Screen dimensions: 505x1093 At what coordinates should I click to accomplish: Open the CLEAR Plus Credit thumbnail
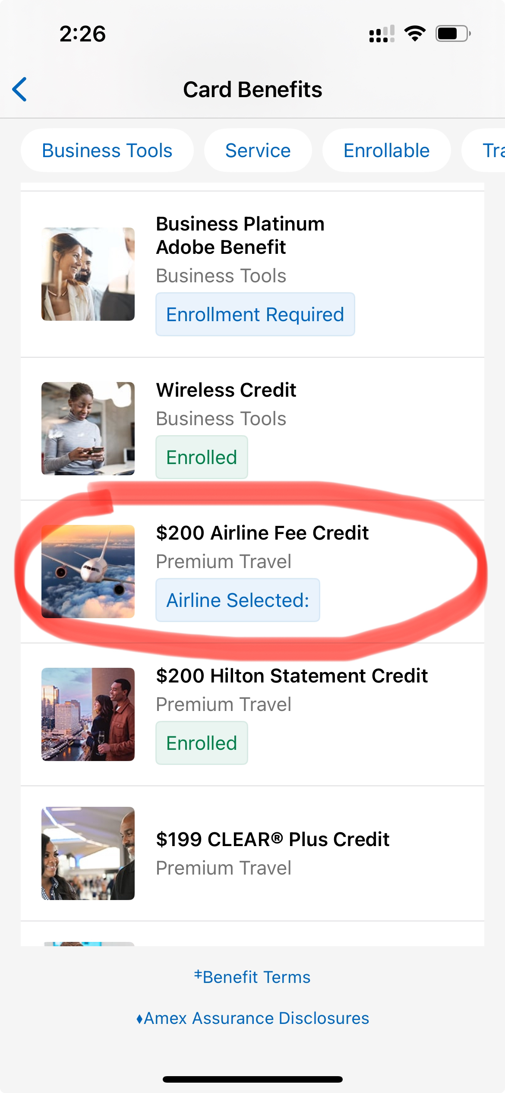point(88,853)
